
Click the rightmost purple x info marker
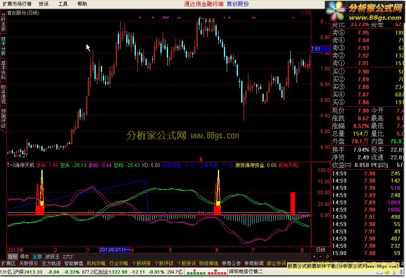[x=293, y=18]
